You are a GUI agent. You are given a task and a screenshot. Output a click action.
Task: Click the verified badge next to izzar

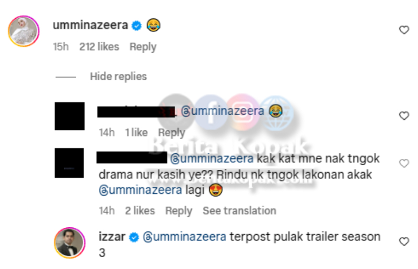tap(134, 237)
